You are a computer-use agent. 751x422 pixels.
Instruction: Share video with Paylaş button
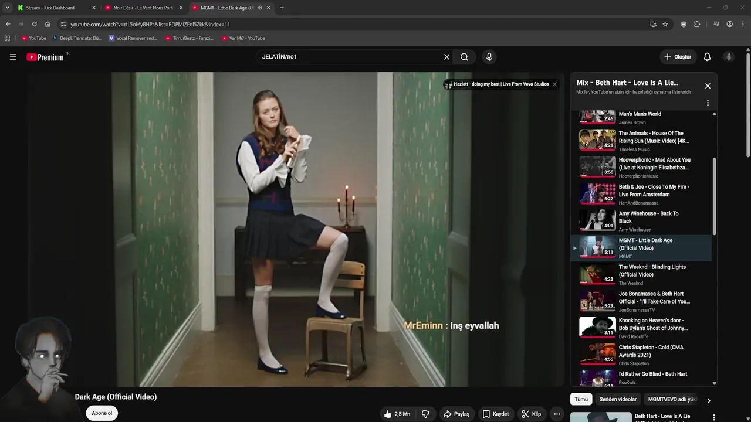pyautogui.click(x=456, y=414)
